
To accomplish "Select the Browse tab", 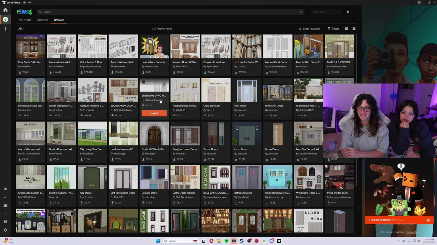I will click(59, 20).
